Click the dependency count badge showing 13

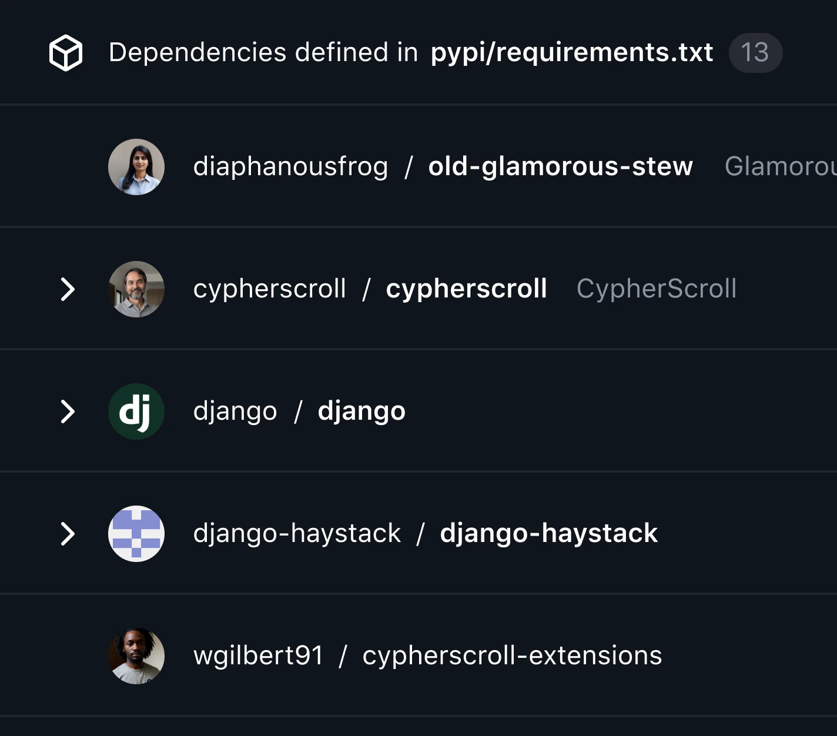point(755,52)
